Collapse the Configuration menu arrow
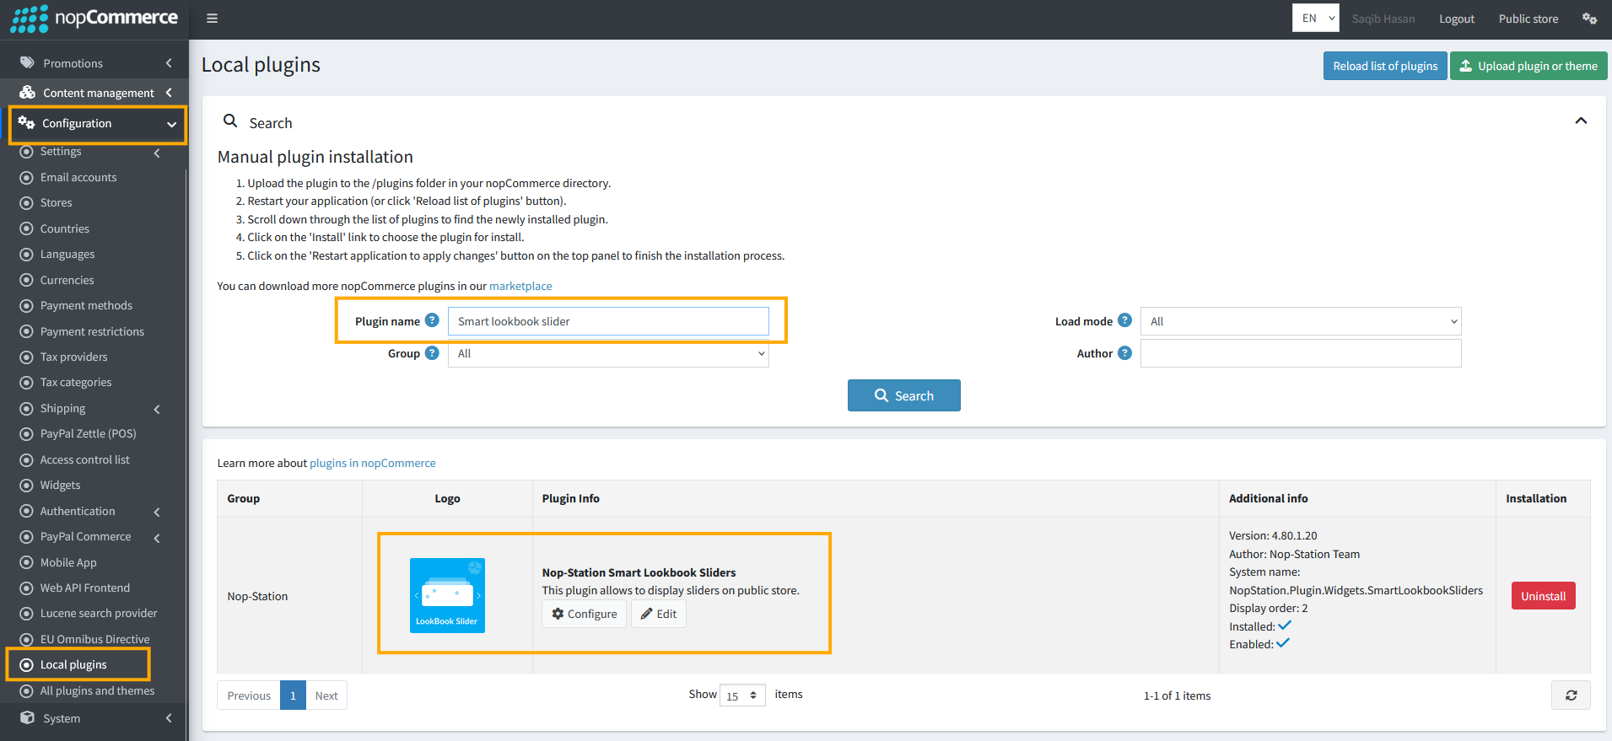 (x=172, y=124)
